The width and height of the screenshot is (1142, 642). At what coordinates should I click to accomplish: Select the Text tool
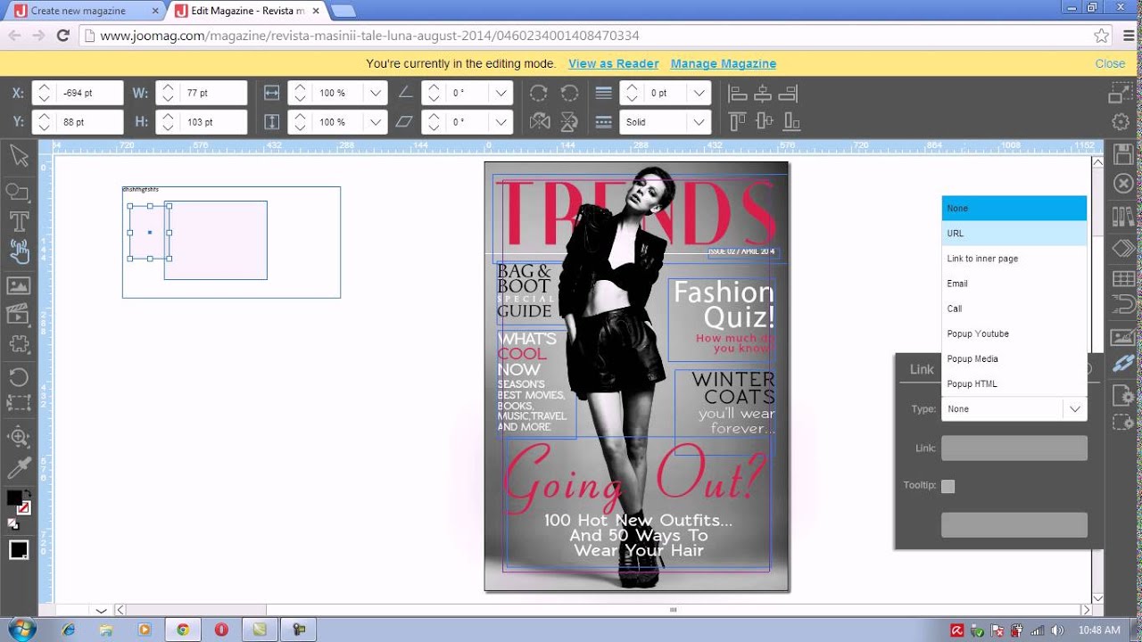(x=19, y=221)
